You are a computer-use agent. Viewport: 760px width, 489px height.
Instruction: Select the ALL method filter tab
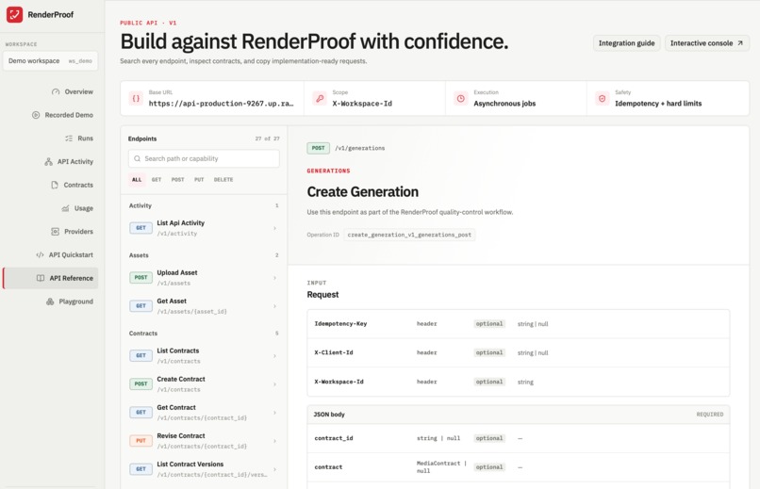coord(137,180)
